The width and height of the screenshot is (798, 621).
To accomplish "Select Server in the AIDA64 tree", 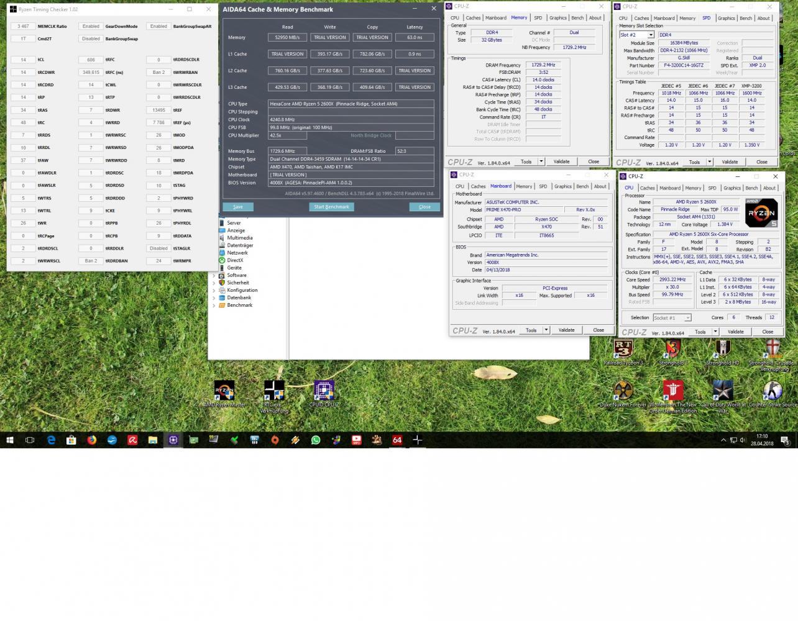I will coord(234,223).
